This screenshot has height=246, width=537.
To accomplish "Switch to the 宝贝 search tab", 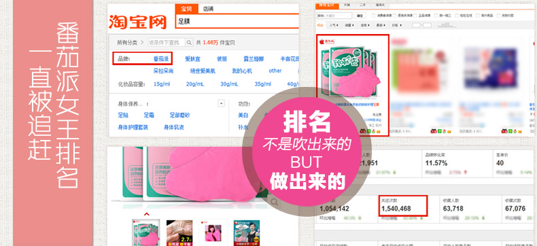I will (187, 9).
